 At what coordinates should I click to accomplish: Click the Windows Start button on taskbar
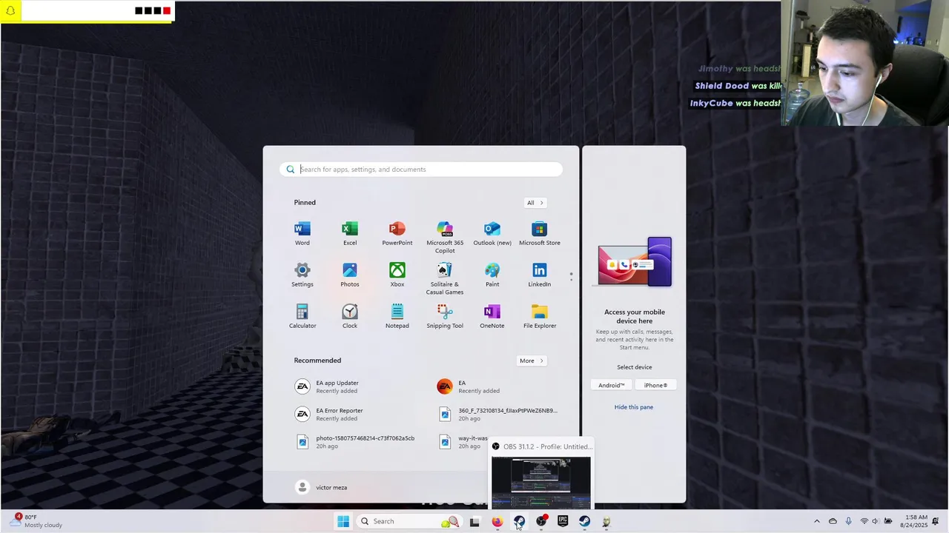343,521
